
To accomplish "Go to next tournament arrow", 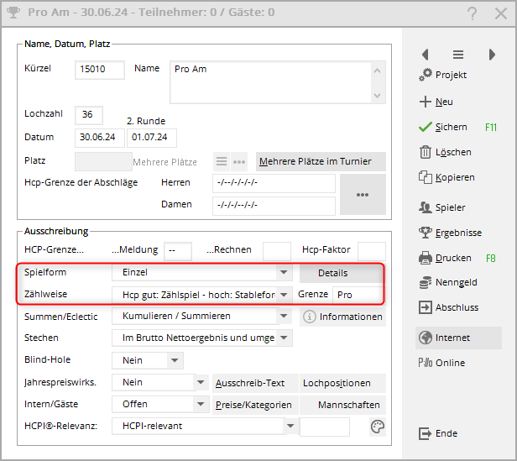I will click(x=492, y=55).
